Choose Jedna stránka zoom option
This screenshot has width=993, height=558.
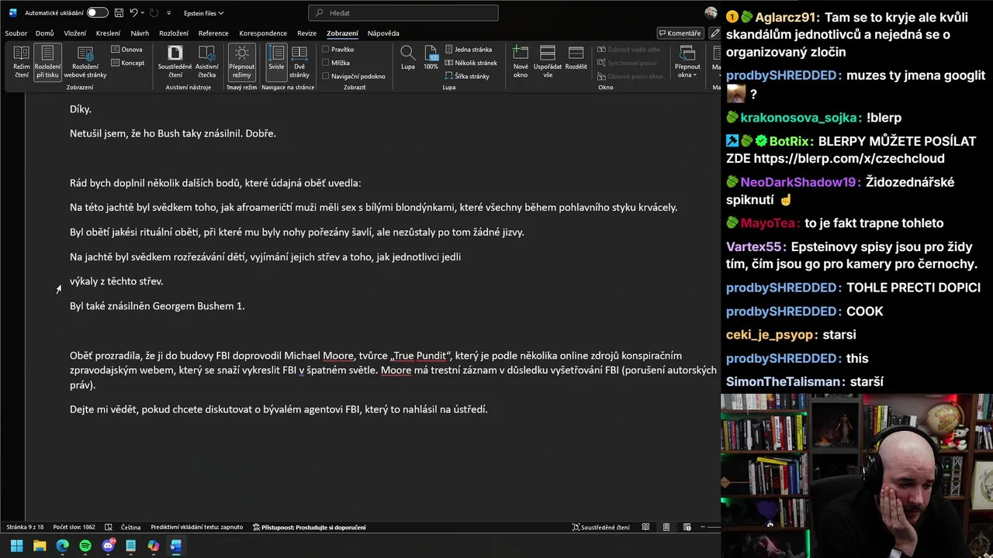(469, 50)
